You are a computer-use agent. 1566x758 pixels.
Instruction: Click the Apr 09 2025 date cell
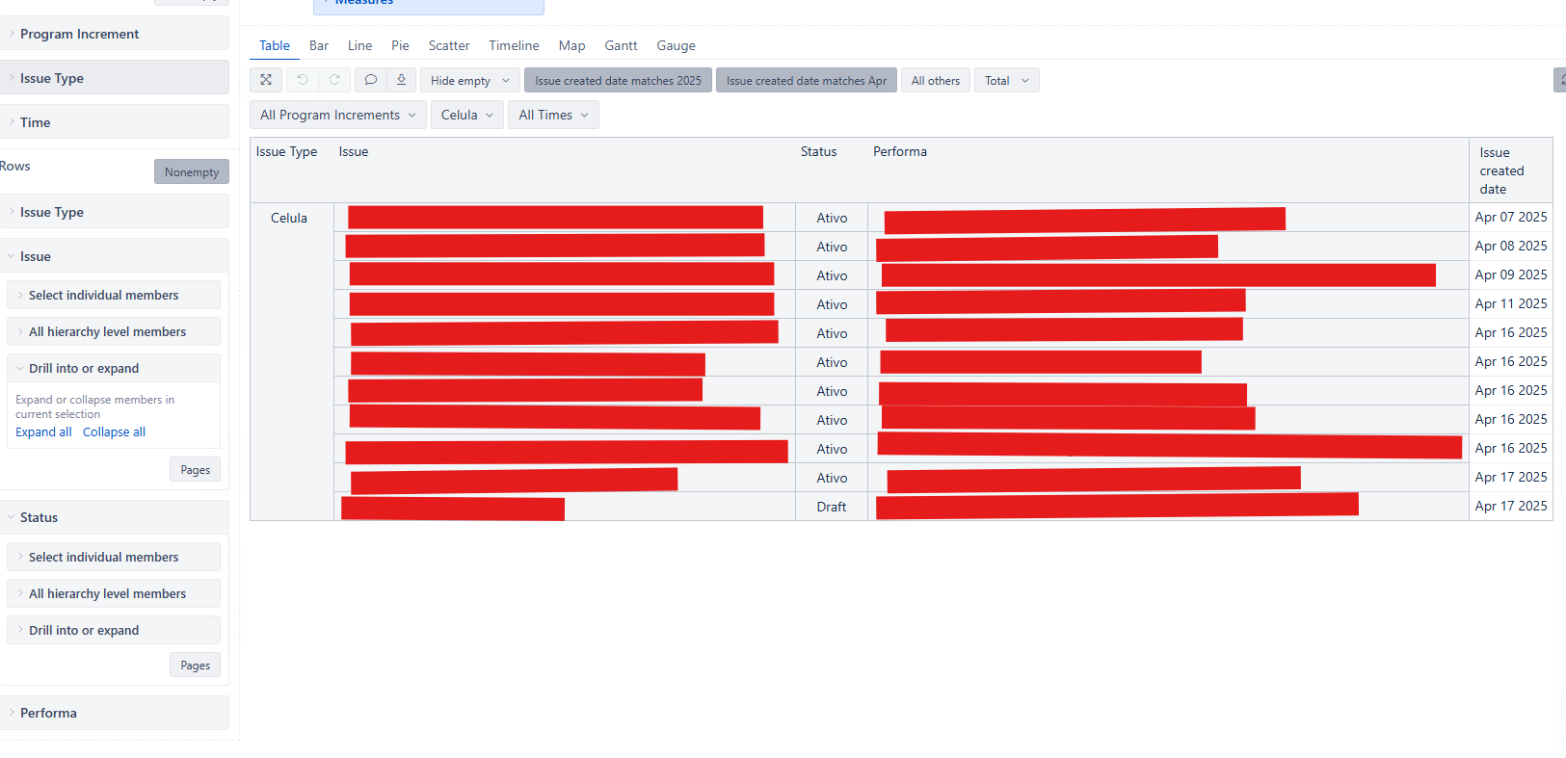[1510, 274]
